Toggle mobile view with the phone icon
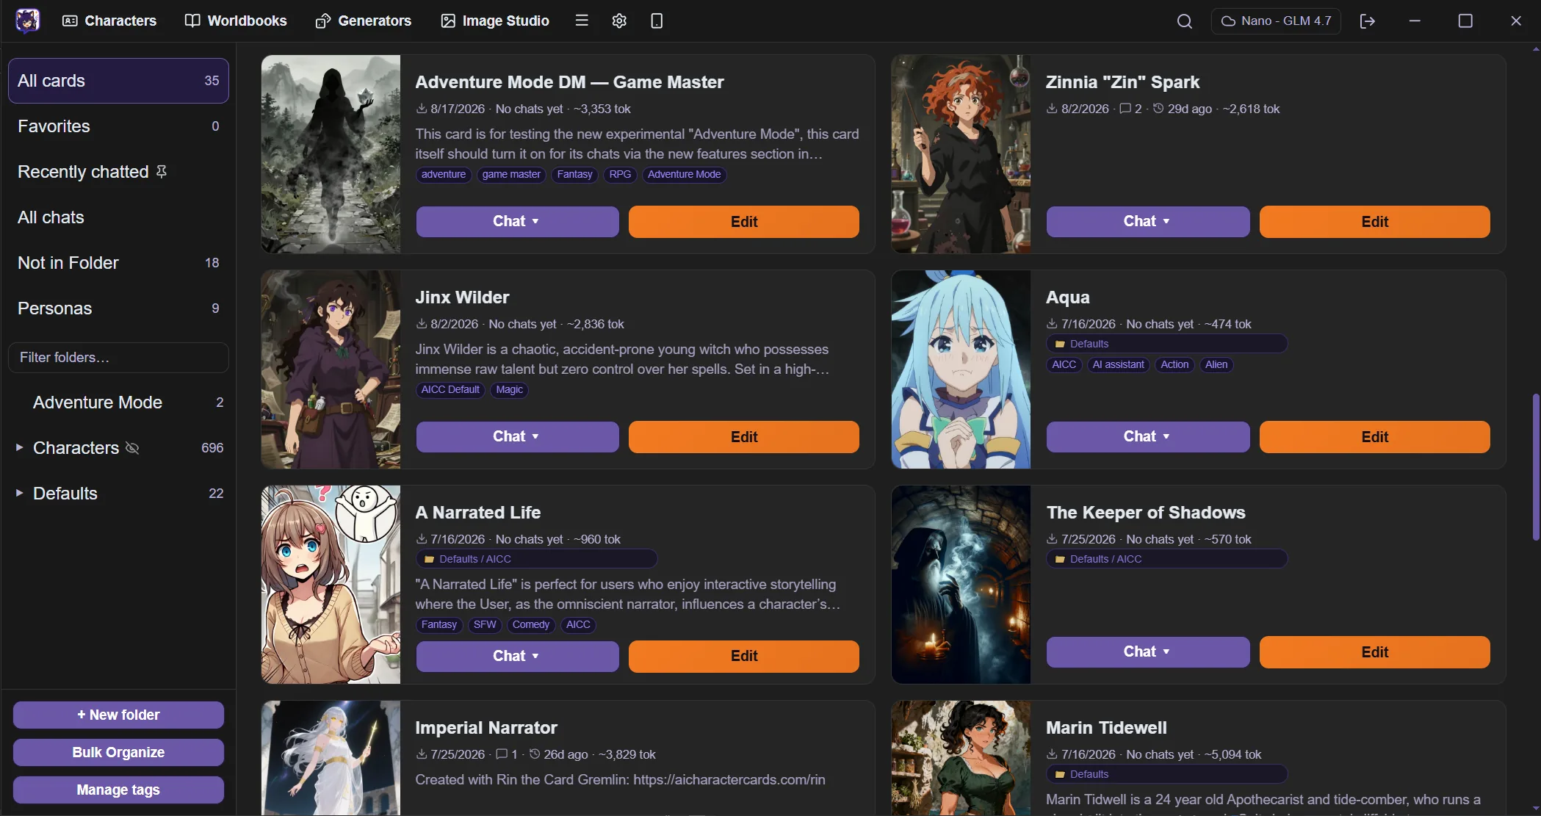This screenshot has height=816, width=1541. (x=657, y=21)
